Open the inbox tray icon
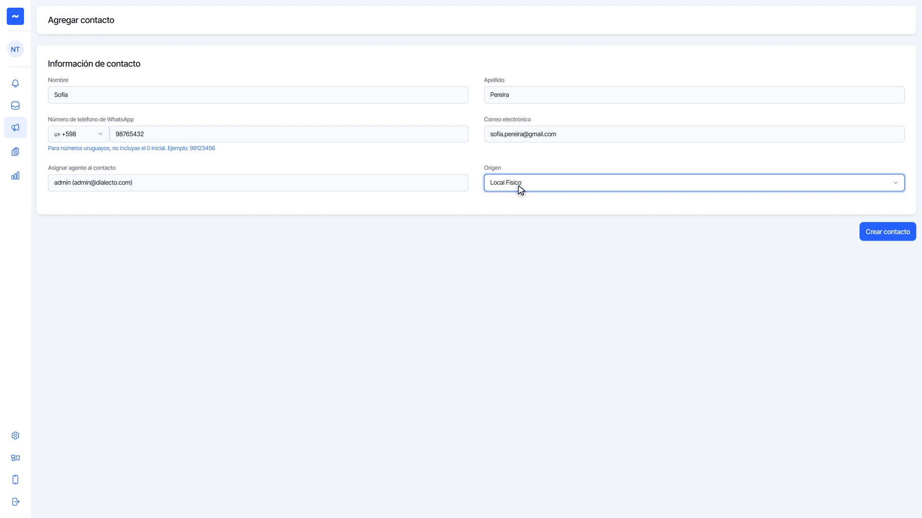This screenshot has height=518, width=922. pyautogui.click(x=15, y=106)
